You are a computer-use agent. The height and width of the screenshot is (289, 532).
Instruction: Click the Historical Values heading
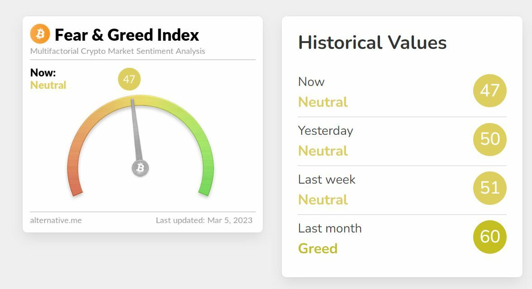[x=372, y=43]
